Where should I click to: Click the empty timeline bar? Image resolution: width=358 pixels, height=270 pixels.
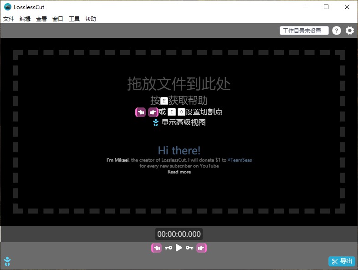pos(179,234)
